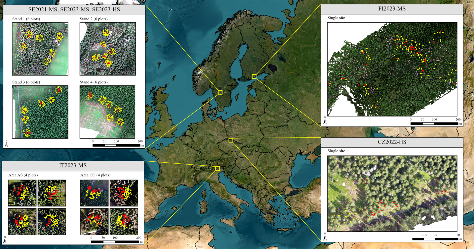Image resolution: width=474 pixels, height=249 pixels.
Task: Click the 'Stand 1 (6 plots)' label
Action: coord(26,19)
